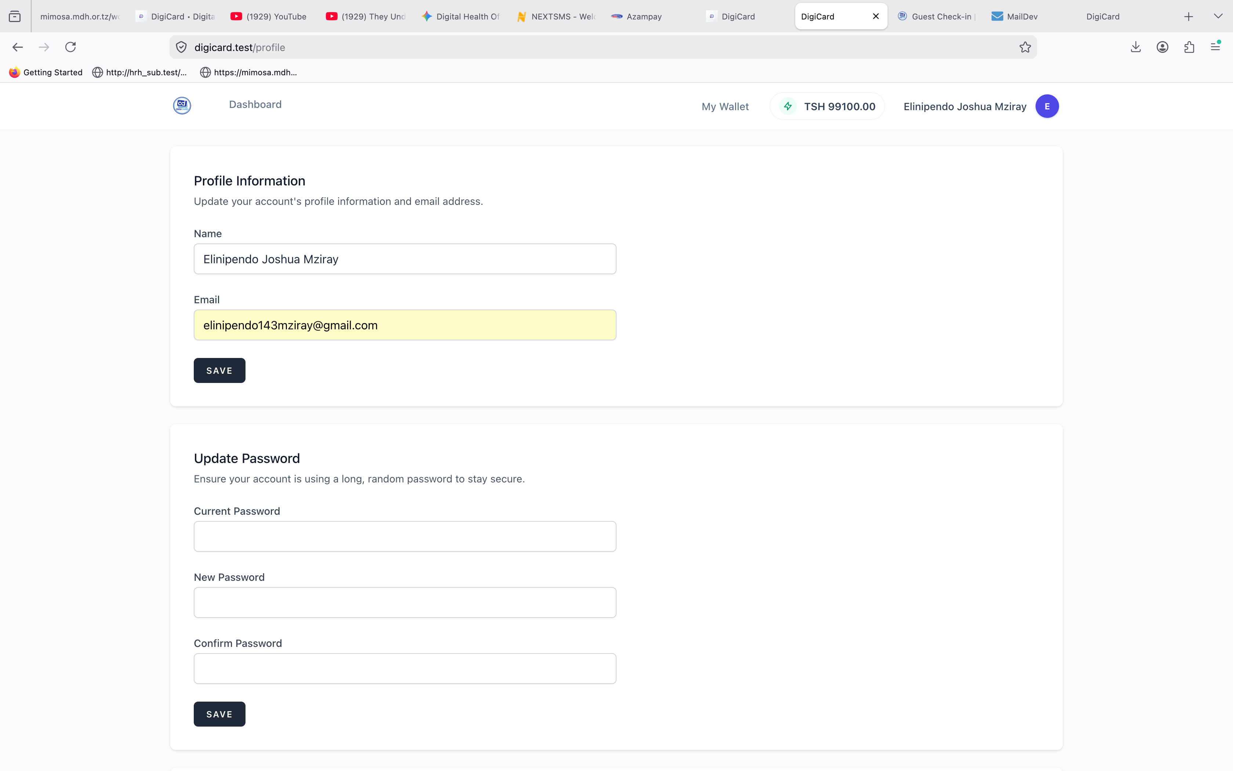
Task: Open a new browser tab
Action: point(1189,16)
